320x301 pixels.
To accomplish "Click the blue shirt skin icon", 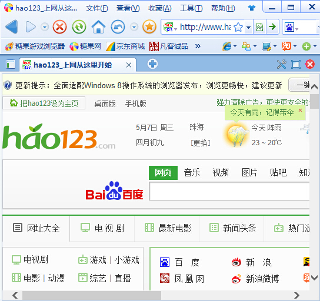I will point(251,8).
